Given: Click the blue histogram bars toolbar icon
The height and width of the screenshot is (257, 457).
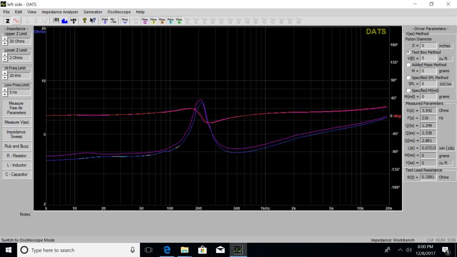Looking at the screenshot, I should 64,21.
